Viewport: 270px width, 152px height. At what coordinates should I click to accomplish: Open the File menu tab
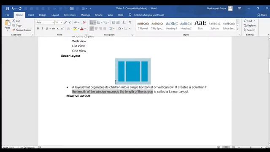pyautogui.click(x=8, y=15)
